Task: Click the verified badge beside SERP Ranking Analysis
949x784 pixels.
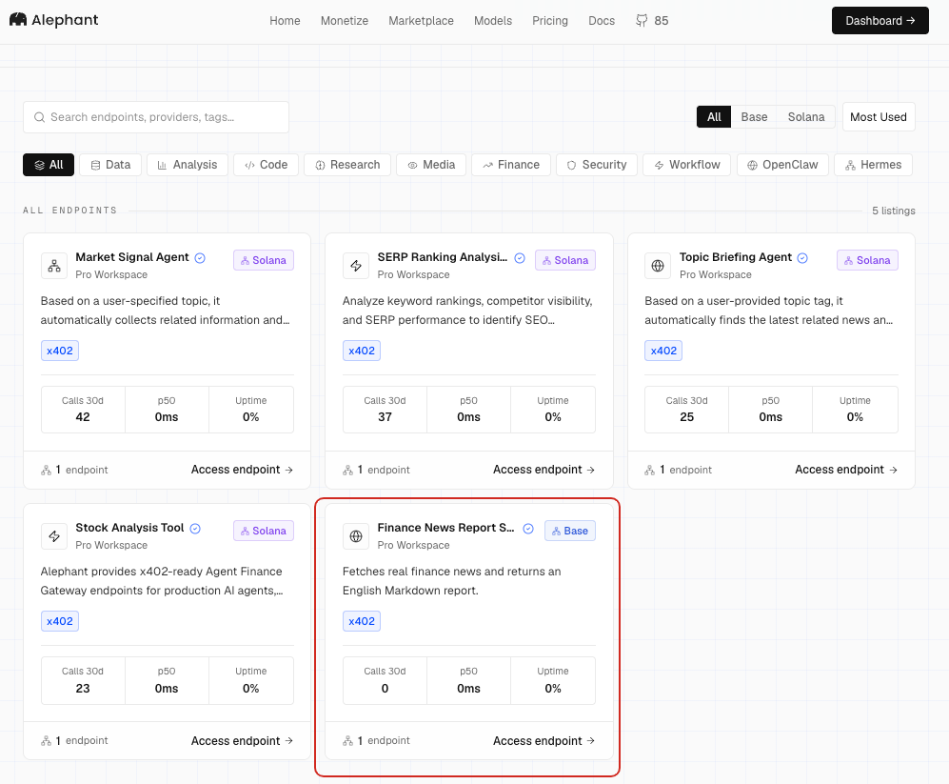Action: (520, 257)
